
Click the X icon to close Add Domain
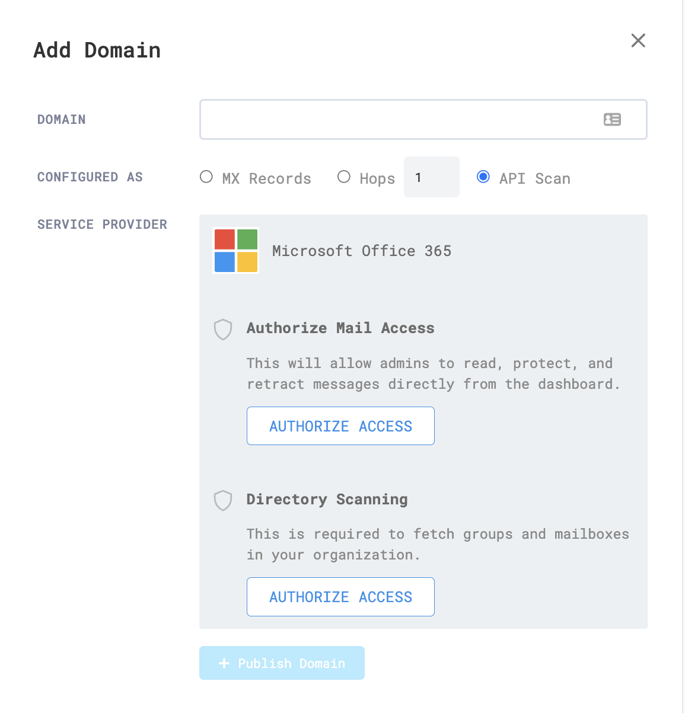pyautogui.click(x=638, y=40)
